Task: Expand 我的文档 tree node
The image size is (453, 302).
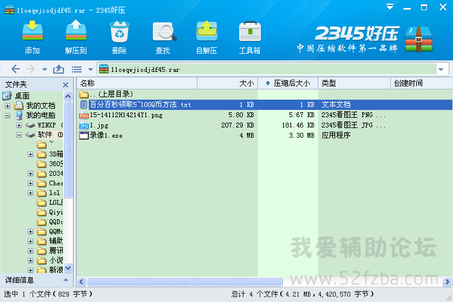Action: point(7,106)
